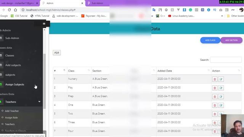Open the HTML Tutorial bookmark
This screenshot has width=244, height=137.
[40, 16]
